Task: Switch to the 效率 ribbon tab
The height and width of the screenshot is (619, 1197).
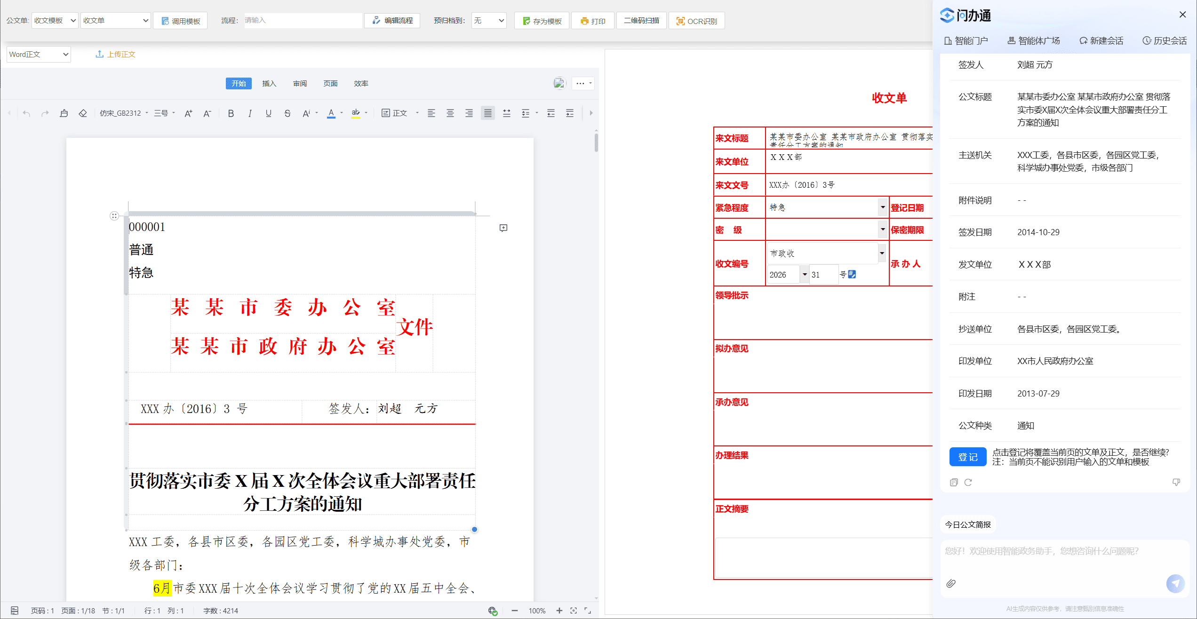Action: click(x=361, y=83)
